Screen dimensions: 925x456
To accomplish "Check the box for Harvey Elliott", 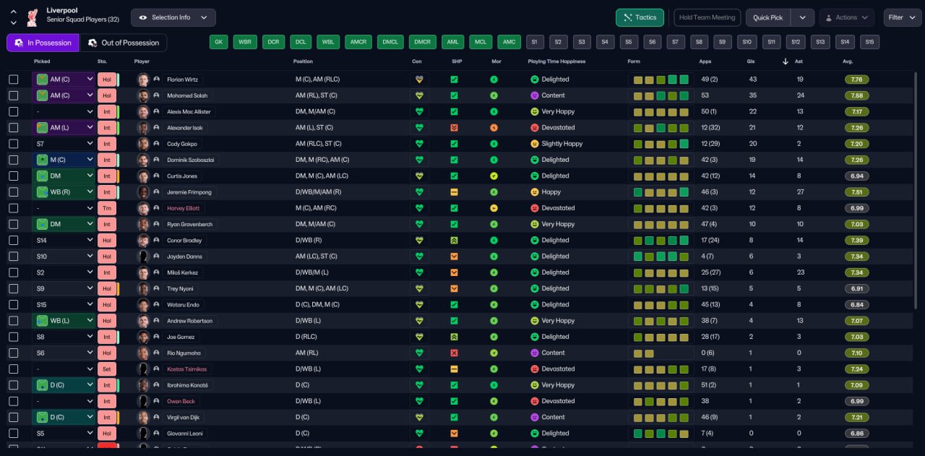I will click(13, 208).
